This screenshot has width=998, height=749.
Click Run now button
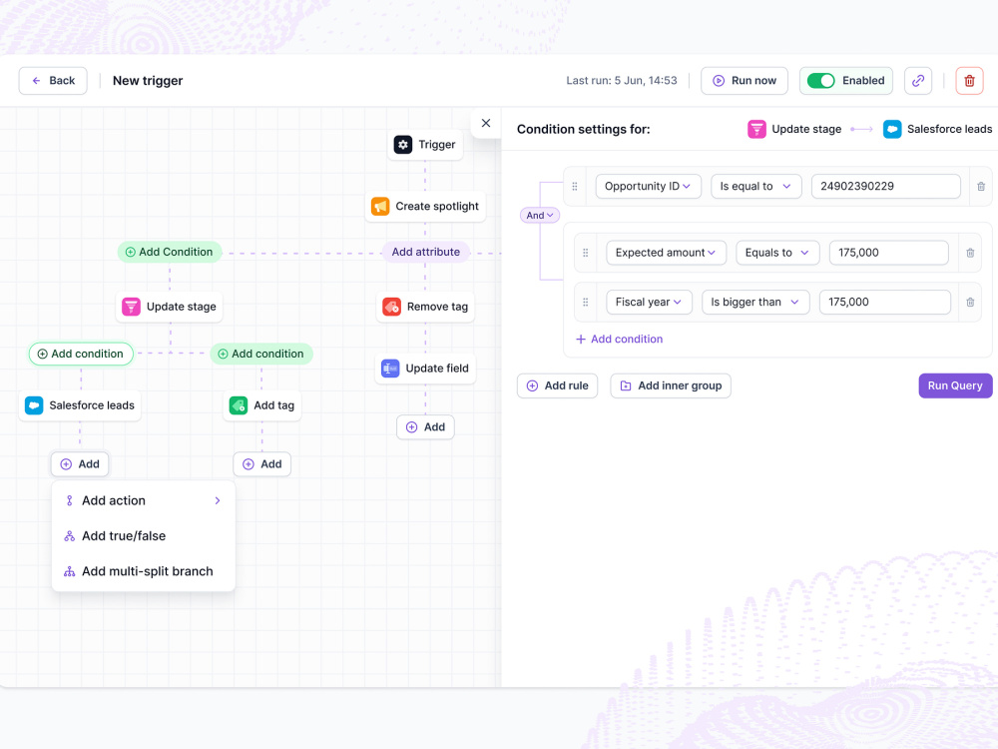click(x=745, y=81)
